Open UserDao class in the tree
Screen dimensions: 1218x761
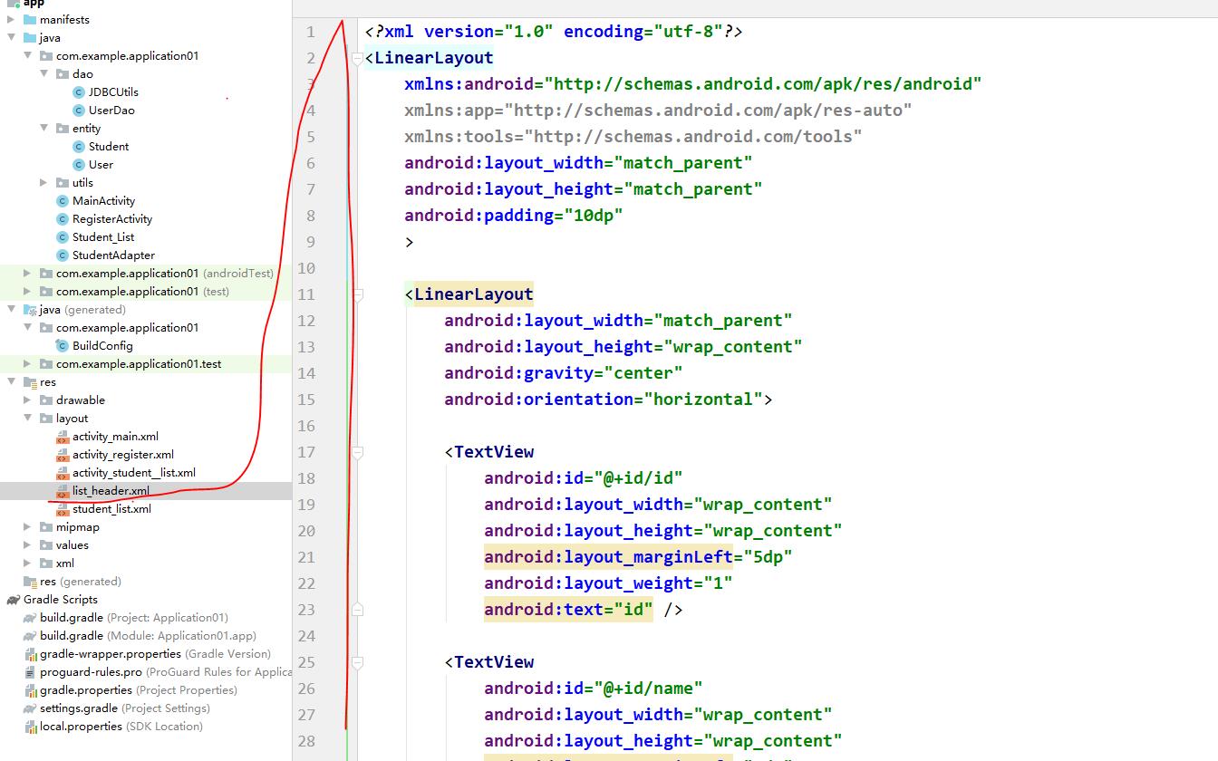click(x=111, y=110)
